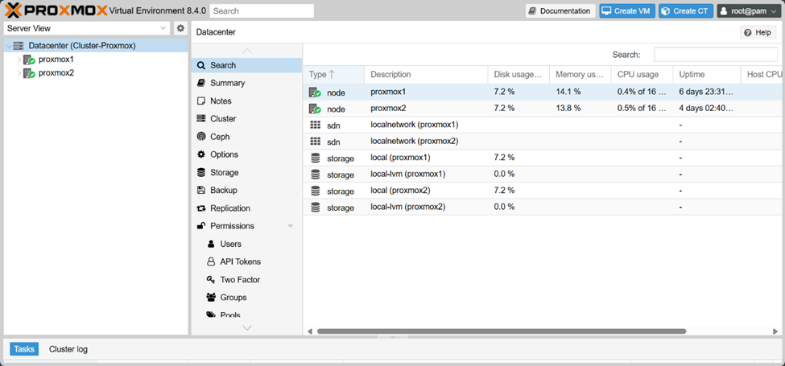
Task: Click the API Tokens user icon
Action: (x=211, y=262)
